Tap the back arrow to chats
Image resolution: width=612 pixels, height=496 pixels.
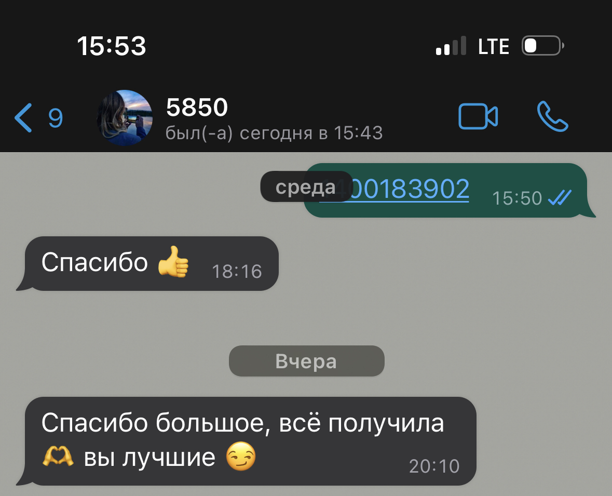23,117
